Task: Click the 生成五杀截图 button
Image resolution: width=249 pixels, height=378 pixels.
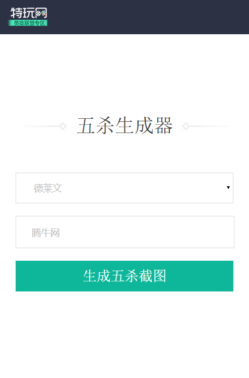Action: pyautogui.click(x=125, y=276)
